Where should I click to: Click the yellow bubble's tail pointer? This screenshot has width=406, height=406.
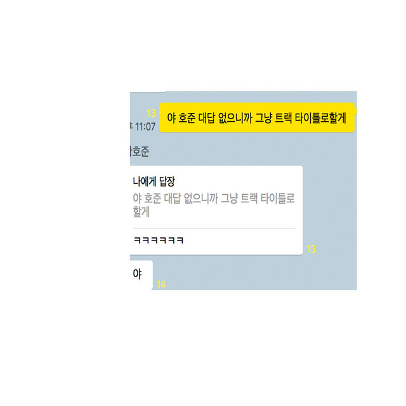[355, 112]
